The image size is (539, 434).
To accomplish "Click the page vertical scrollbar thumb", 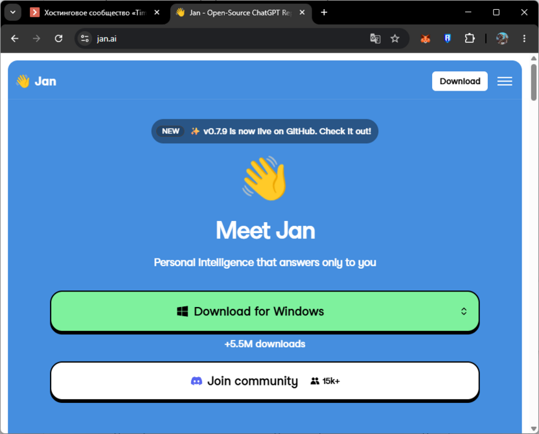I will point(534,82).
